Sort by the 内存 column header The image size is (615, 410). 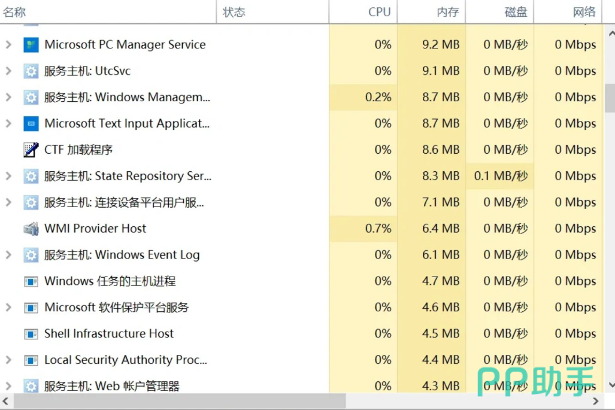coord(431,12)
